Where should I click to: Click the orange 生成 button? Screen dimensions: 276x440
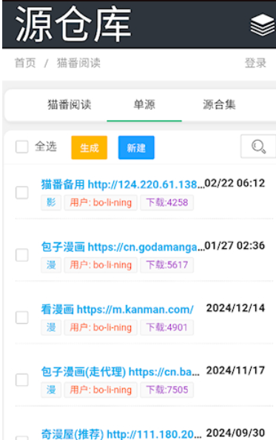[89, 147]
